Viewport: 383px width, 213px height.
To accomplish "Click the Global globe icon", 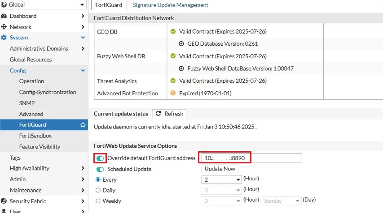I will [x=4, y=4].
